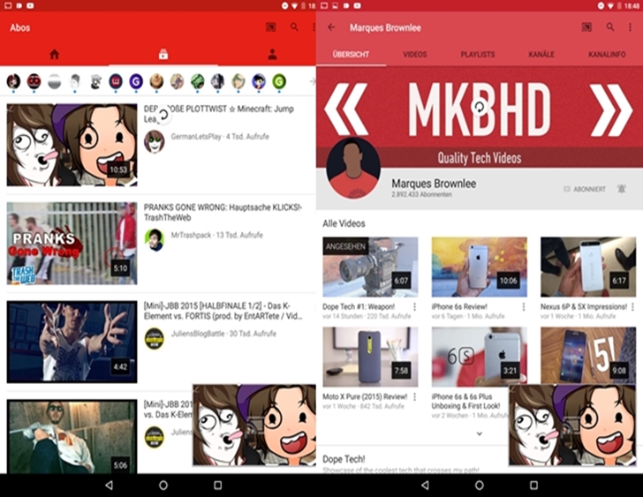
Task: Open search on the Abos screen
Action: (294, 27)
